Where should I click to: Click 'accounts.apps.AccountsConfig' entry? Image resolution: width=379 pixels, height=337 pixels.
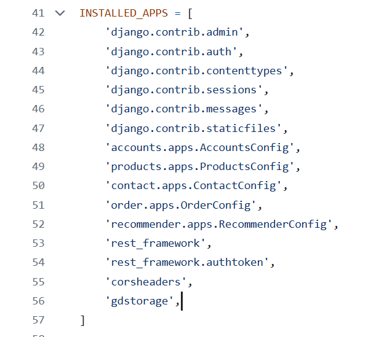[x=200, y=148]
